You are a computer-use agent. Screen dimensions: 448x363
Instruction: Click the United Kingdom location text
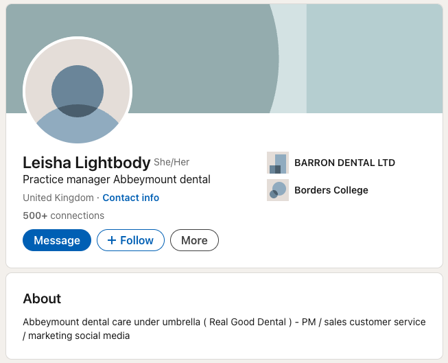58,198
